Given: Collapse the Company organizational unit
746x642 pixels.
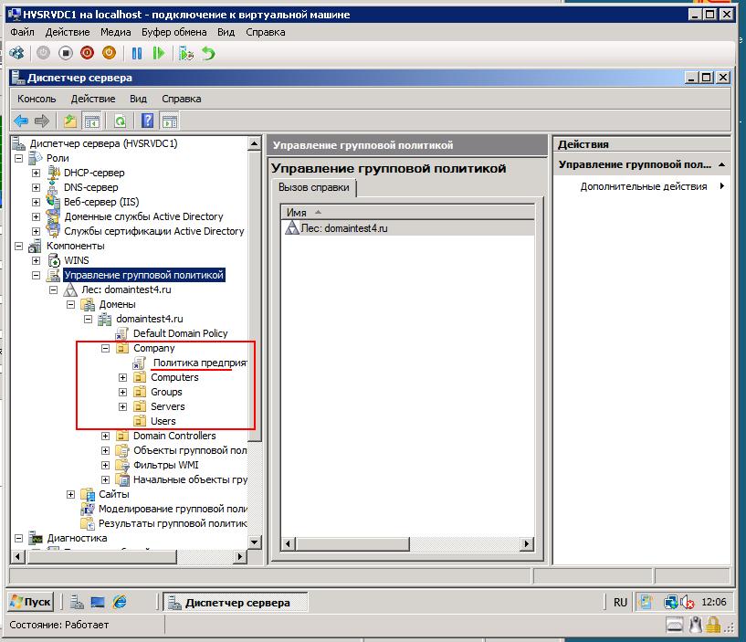Looking at the screenshot, I should [x=106, y=348].
